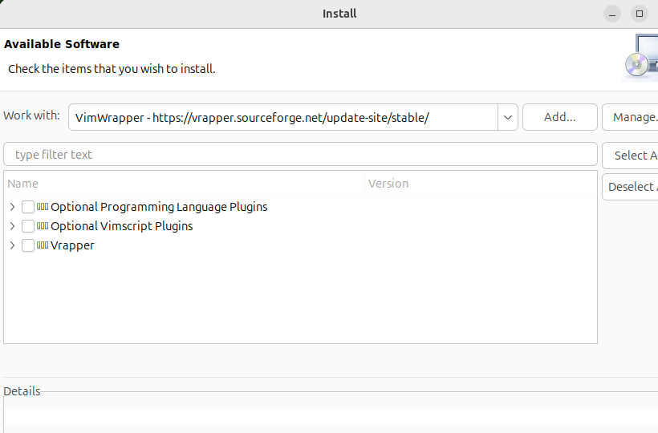Screen dimensions: 658x433
Task: Enable the Optional Vimscript Plugins checkbox
Action: pyautogui.click(x=28, y=226)
